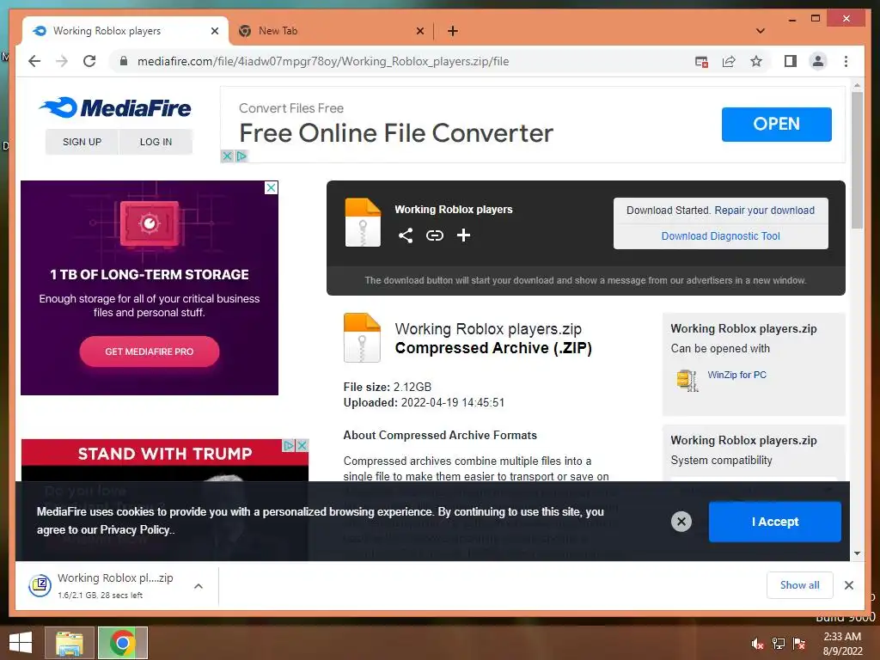
Task: Close the file converter ad with X
Action: click(227, 156)
